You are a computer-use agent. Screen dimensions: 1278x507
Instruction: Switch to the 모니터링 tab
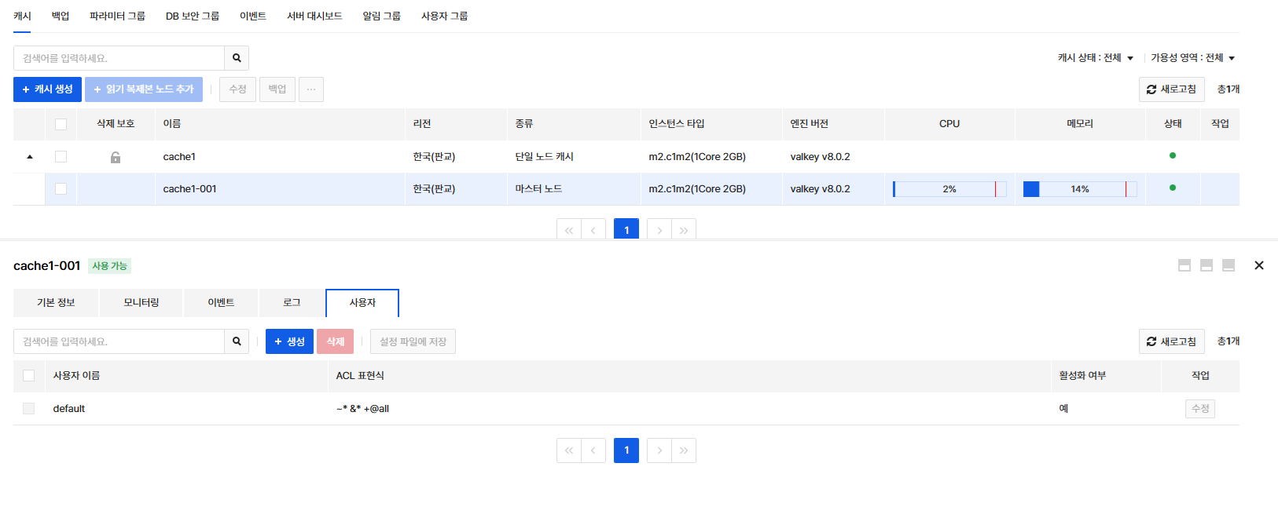[141, 303]
